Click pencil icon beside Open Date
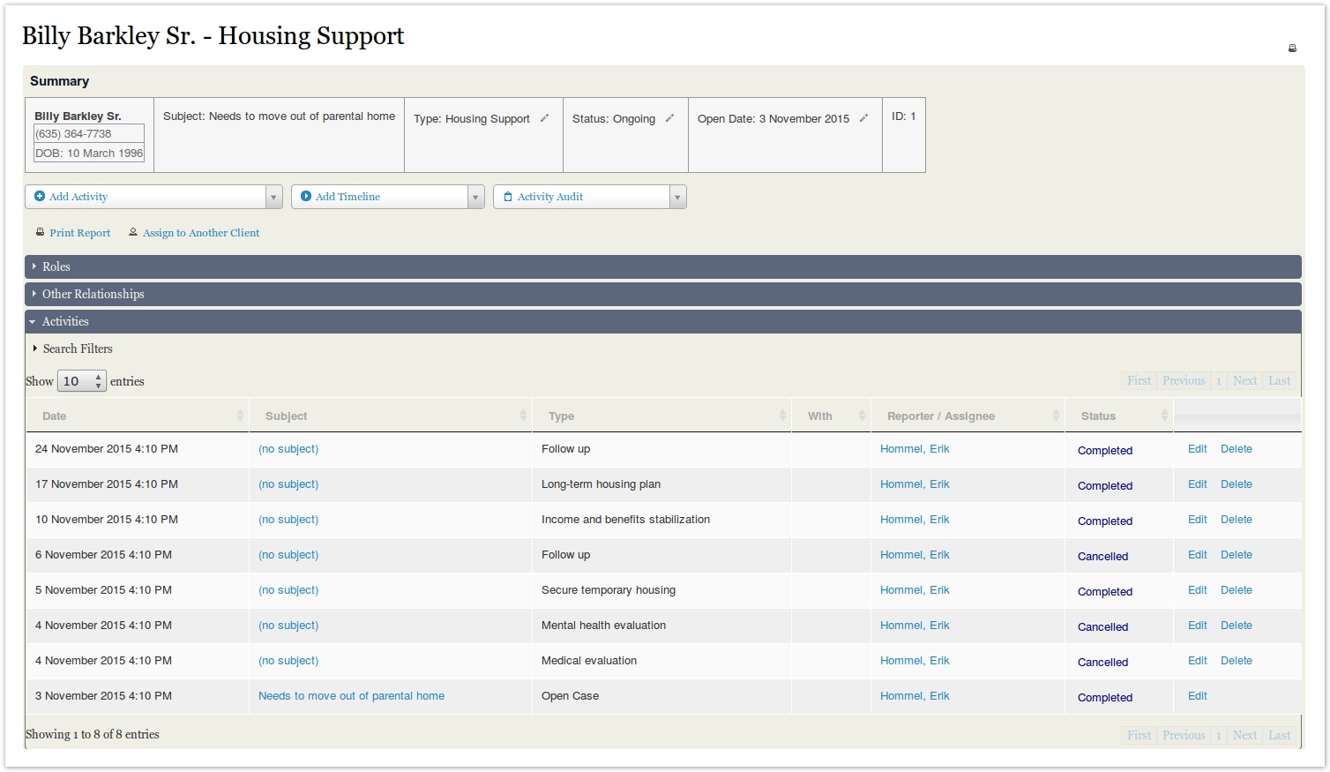The height and width of the screenshot is (772, 1330). pos(863,118)
